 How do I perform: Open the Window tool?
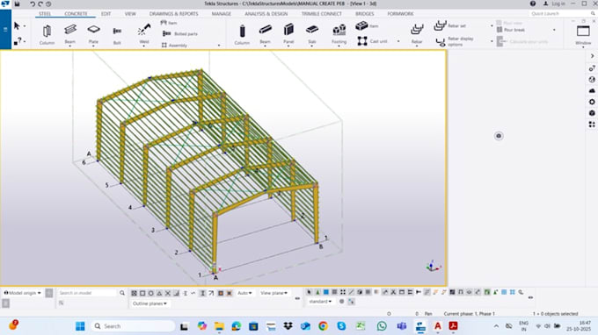point(583,34)
